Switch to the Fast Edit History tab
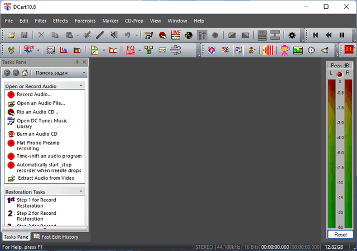This screenshot has height=251, width=357. (x=56, y=237)
